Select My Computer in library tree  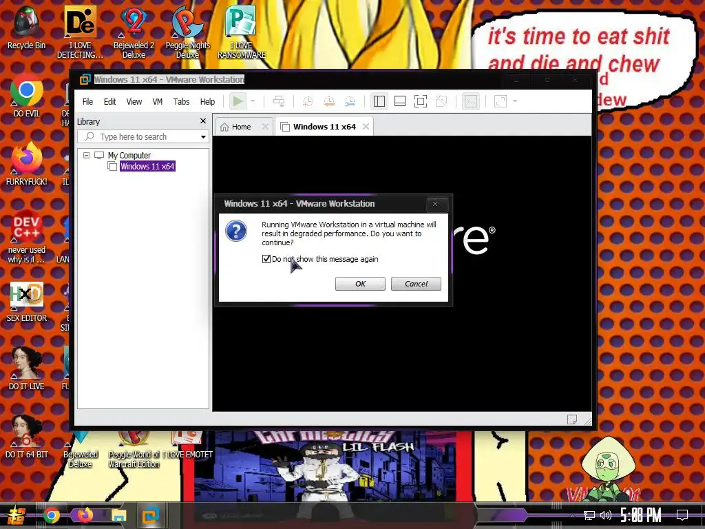[x=129, y=155]
